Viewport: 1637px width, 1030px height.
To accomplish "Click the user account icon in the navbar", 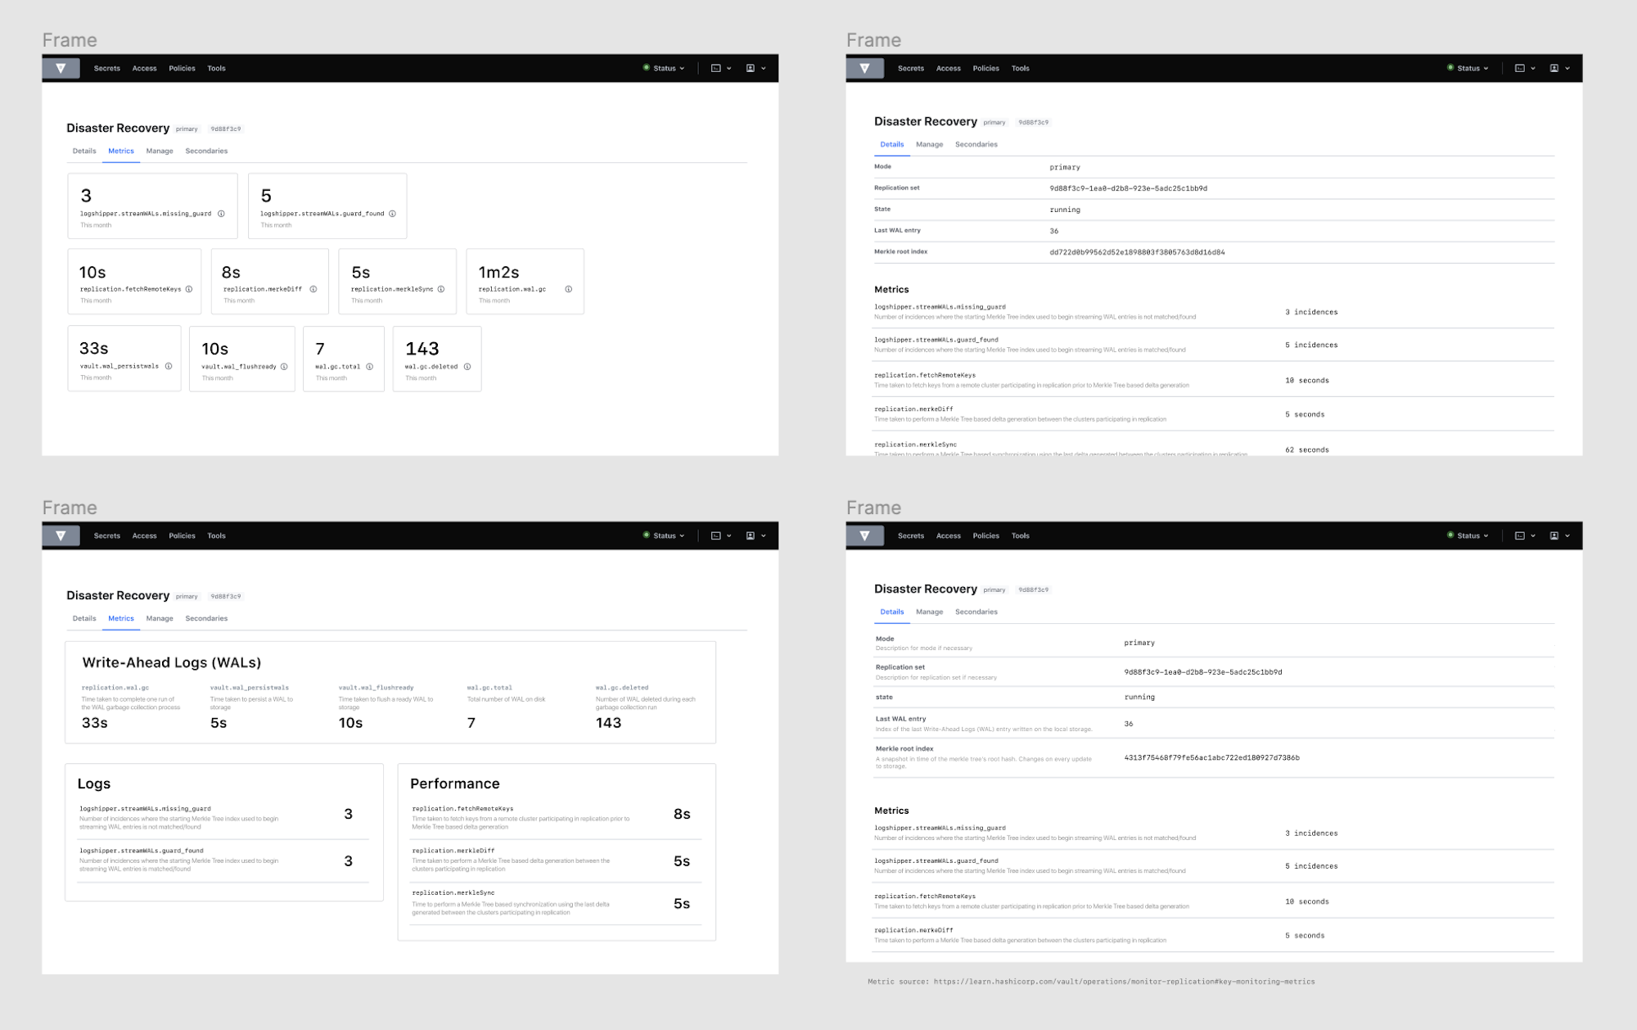I will coord(751,68).
